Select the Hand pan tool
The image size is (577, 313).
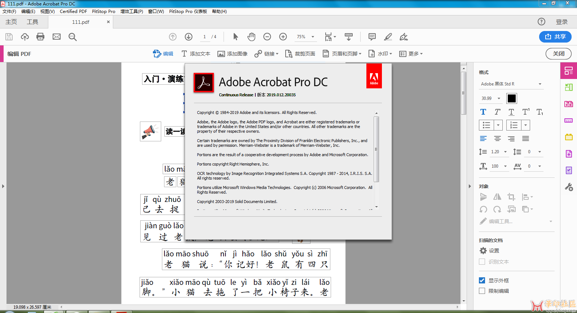(251, 37)
